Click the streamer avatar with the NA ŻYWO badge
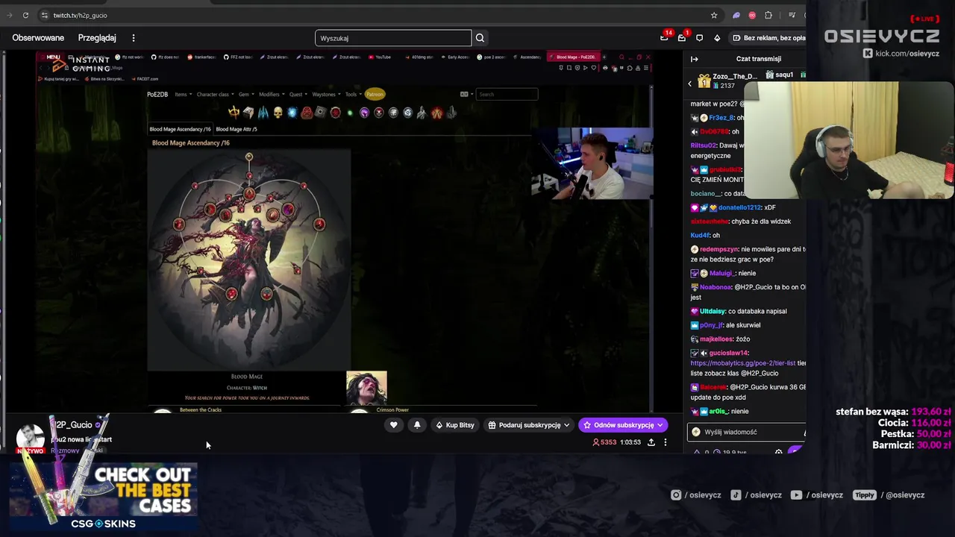Screen dimensions: 955x537 (31, 438)
